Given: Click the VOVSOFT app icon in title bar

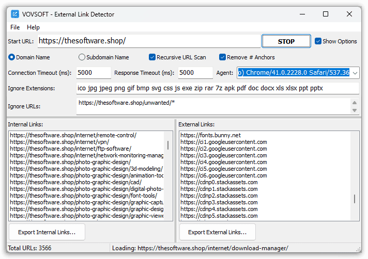Looking at the screenshot, I should pos(15,14).
